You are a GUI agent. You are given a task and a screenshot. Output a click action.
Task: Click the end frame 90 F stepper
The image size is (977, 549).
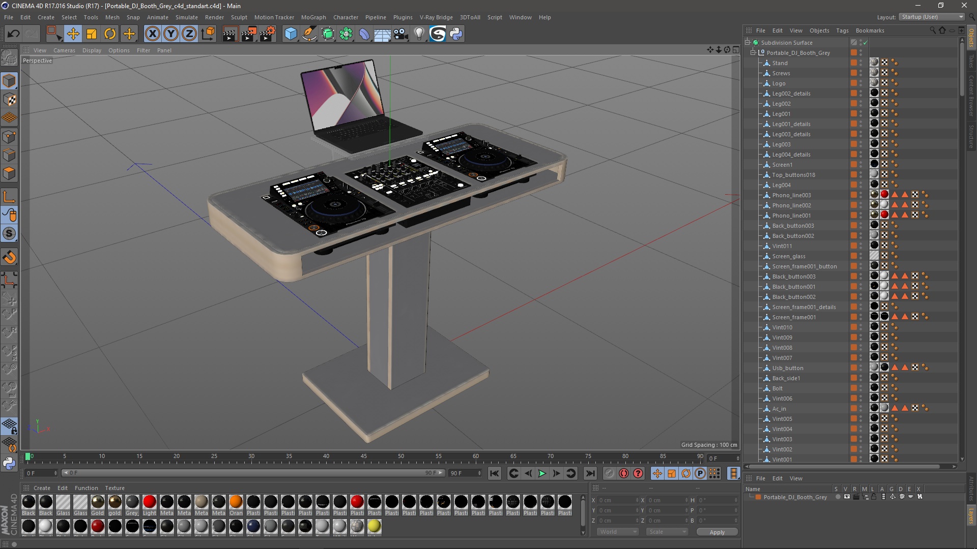coord(479,473)
